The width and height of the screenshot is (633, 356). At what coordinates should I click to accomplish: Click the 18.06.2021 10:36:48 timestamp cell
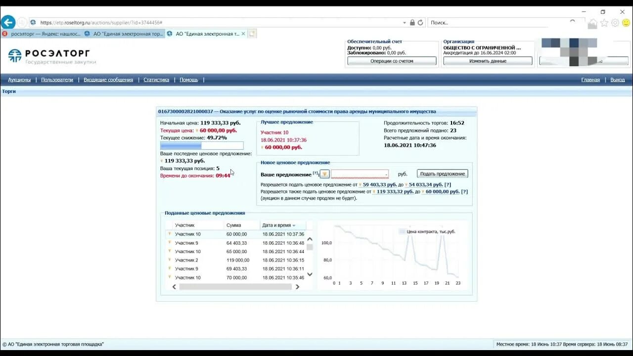283,243
